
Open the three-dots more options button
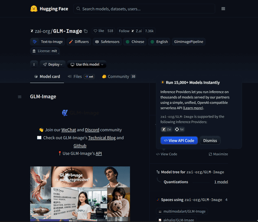click(x=34, y=64)
